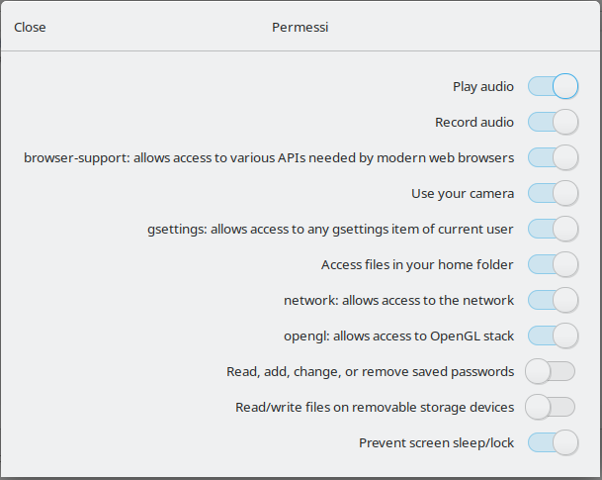This screenshot has height=480, width=602.
Task: Turn off Prevent screen sleep/lock switch
Action: click(553, 443)
